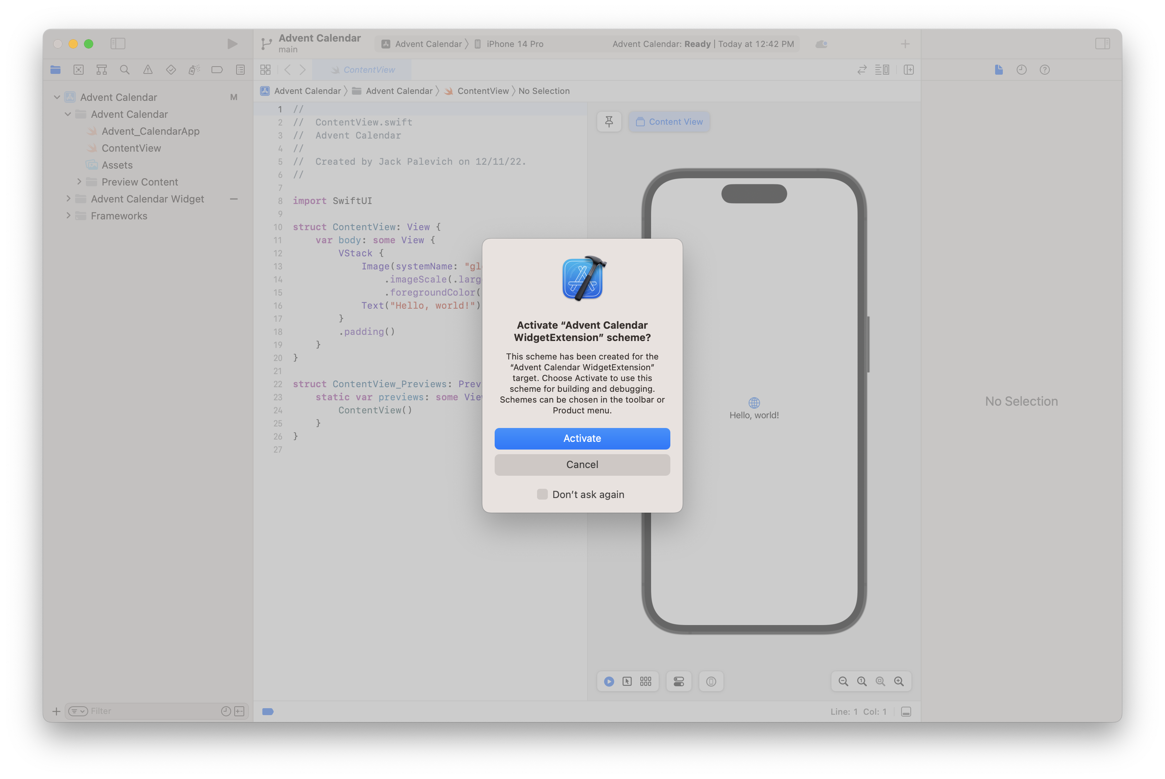
Task: Click the blue breakpoint tag indicator
Action: click(x=267, y=712)
